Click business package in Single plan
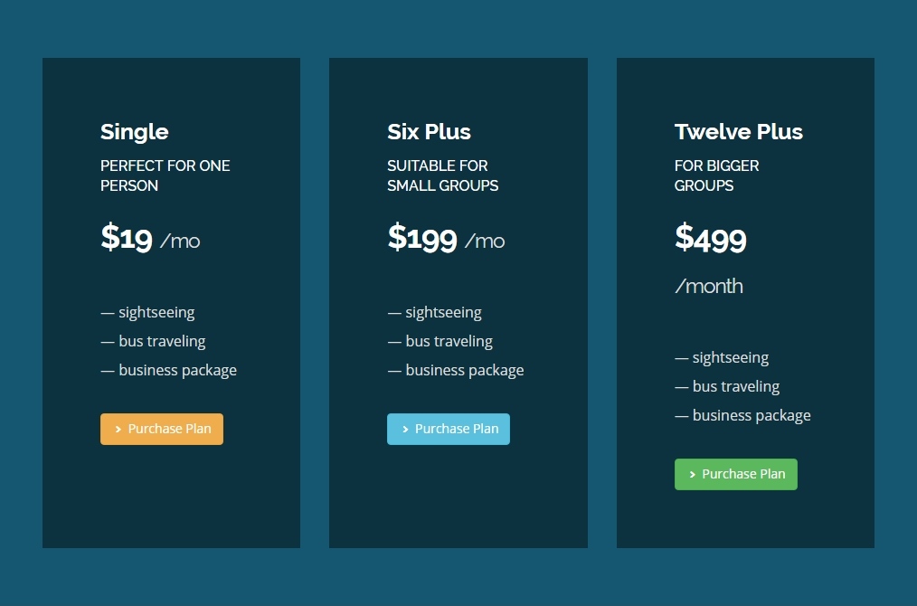This screenshot has width=917, height=606. click(177, 370)
